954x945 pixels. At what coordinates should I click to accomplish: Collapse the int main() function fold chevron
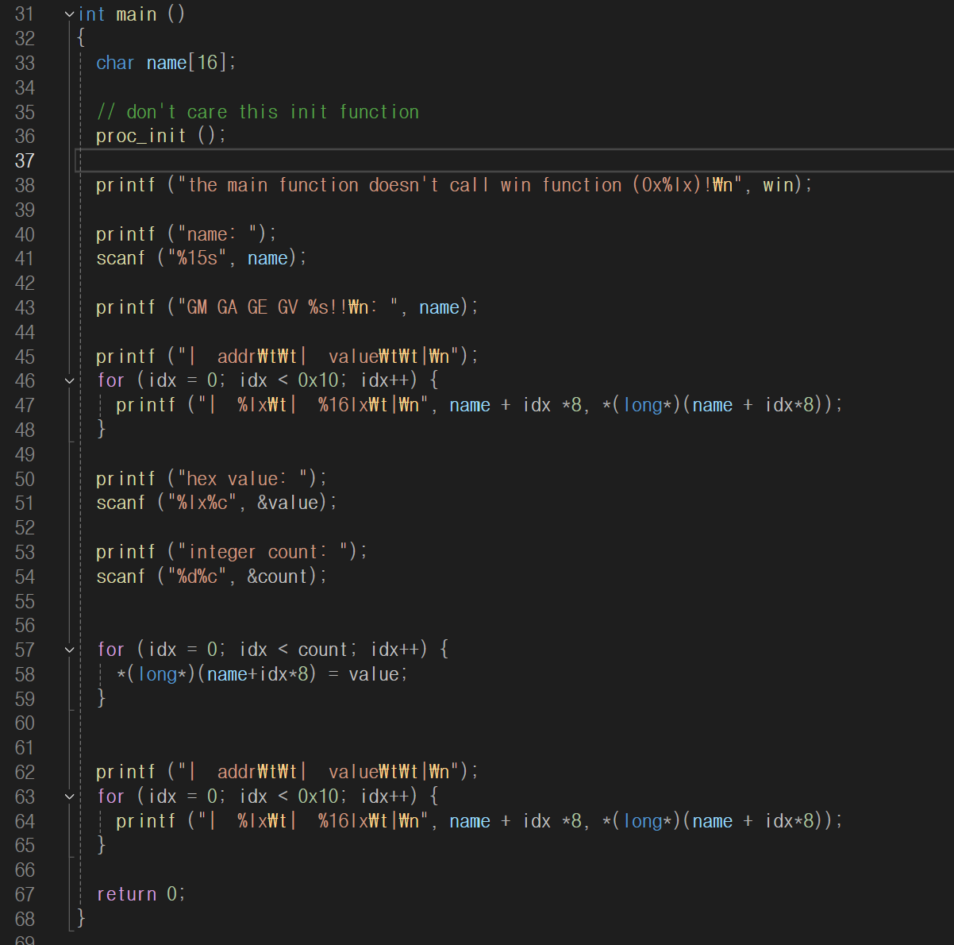69,14
